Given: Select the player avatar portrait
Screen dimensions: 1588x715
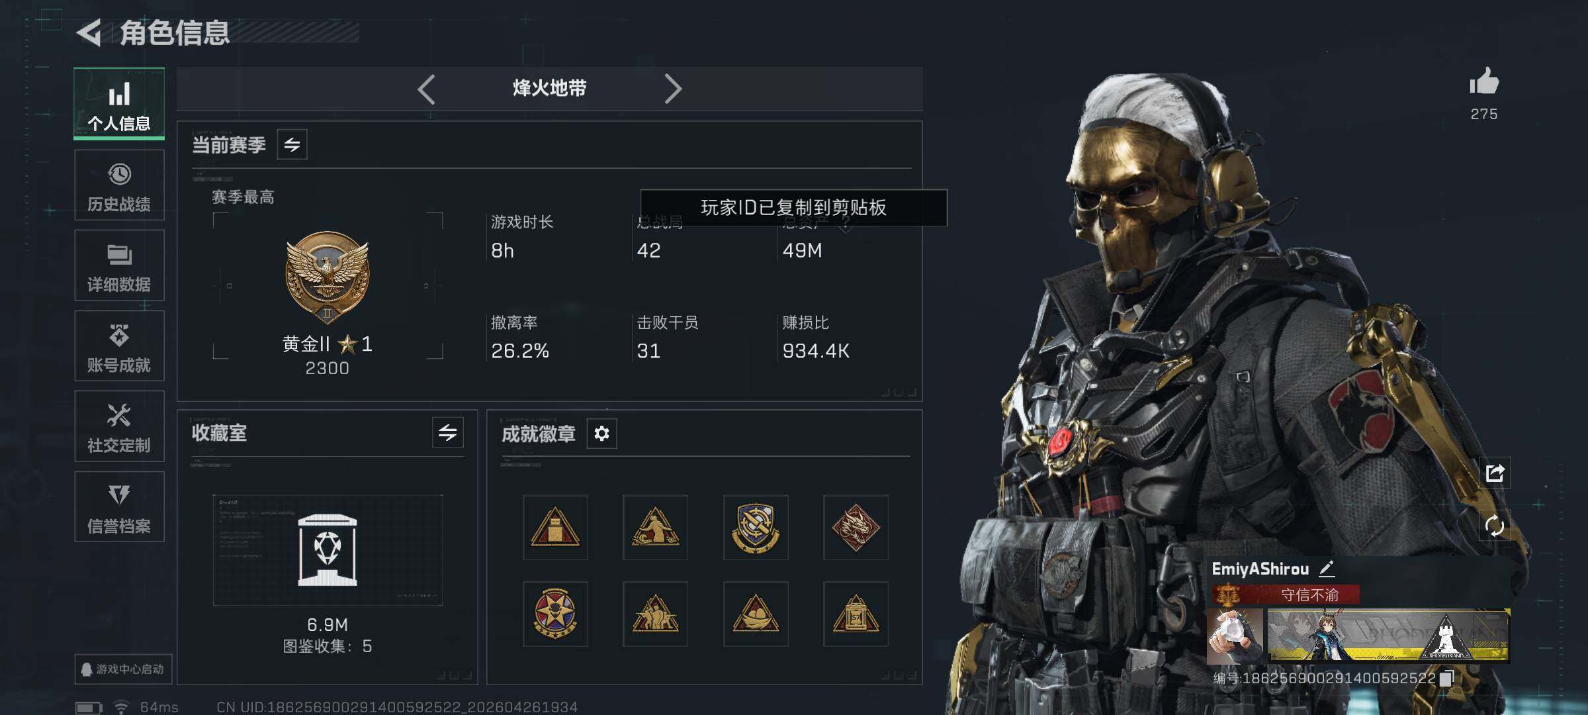Looking at the screenshot, I should pos(1235,636).
